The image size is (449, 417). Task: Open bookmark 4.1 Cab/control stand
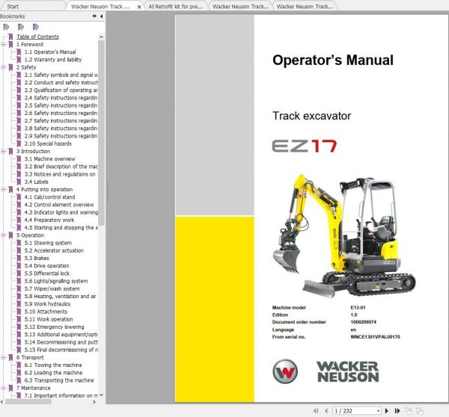(x=49, y=197)
